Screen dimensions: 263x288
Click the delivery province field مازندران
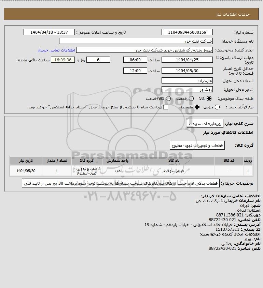tap(187, 81)
